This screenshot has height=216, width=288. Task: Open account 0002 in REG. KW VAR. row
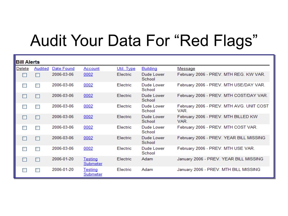coord(88,74)
